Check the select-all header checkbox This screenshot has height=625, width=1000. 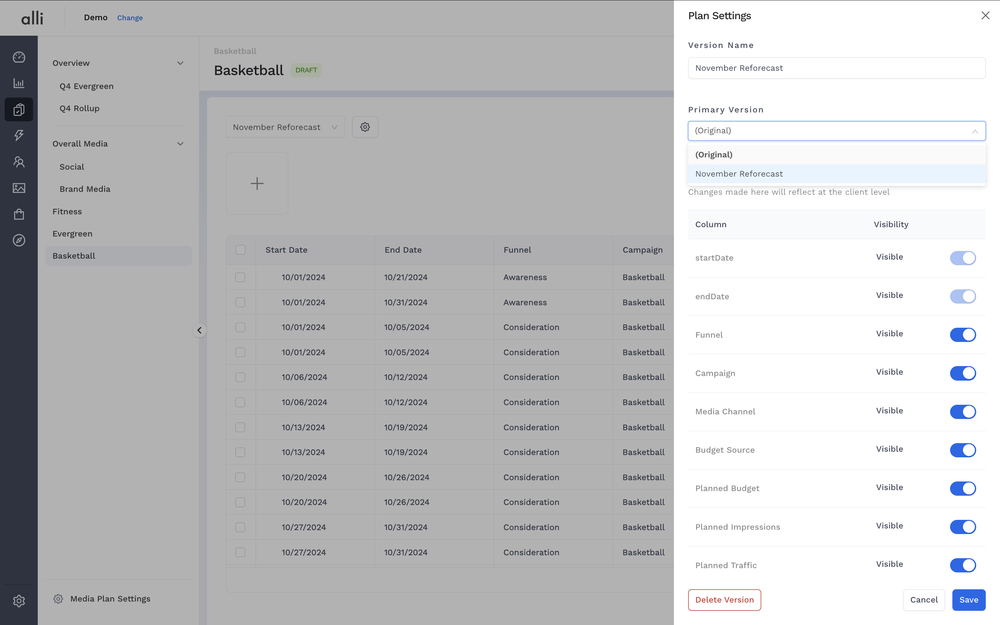240,250
